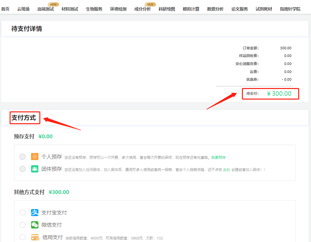Click the orange money-bag icon for 个人预存
Screen dimensions: 311x242
(x=35, y=157)
